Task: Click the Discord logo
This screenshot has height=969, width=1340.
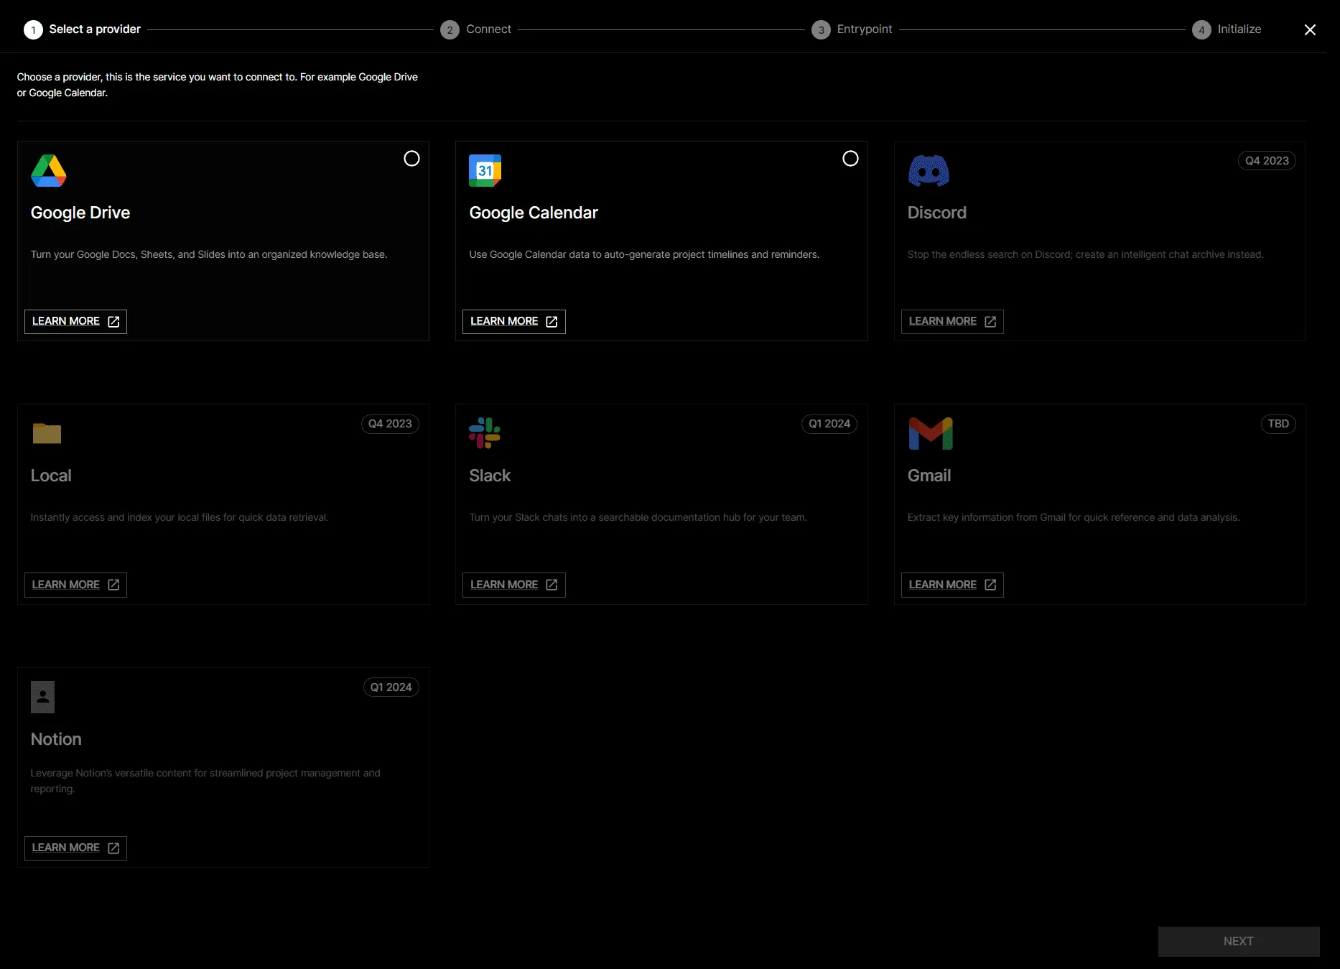Action: 928,171
